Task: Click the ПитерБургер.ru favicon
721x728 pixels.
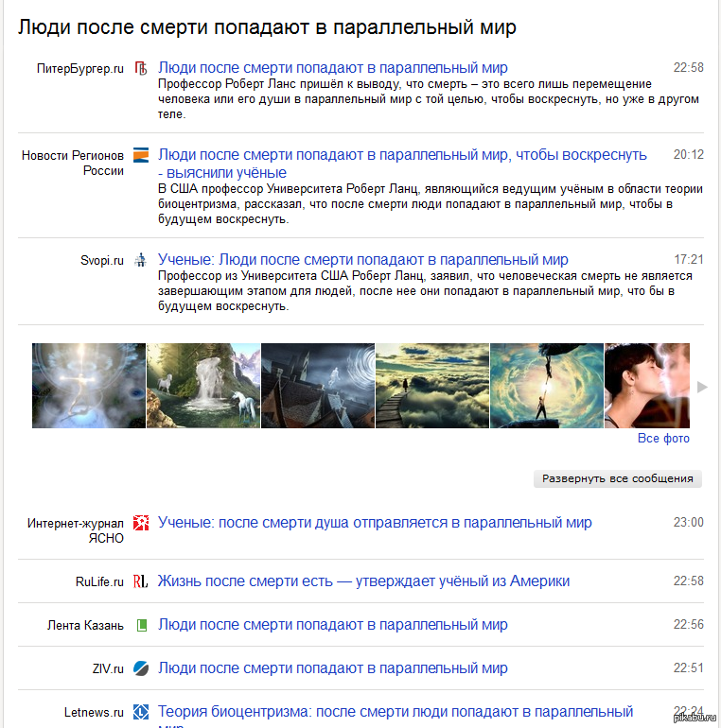Action: pos(141,68)
